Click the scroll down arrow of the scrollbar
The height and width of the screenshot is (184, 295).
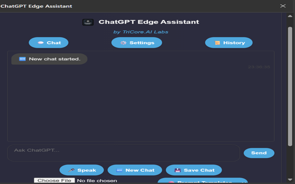pyautogui.click(x=290, y=180)
